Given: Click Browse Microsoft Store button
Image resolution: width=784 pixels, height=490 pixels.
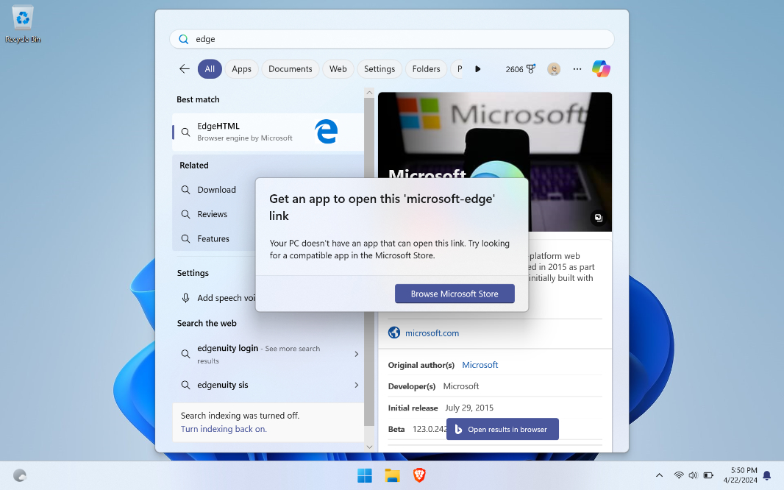Looking at the screenshot, I should 455,294.
